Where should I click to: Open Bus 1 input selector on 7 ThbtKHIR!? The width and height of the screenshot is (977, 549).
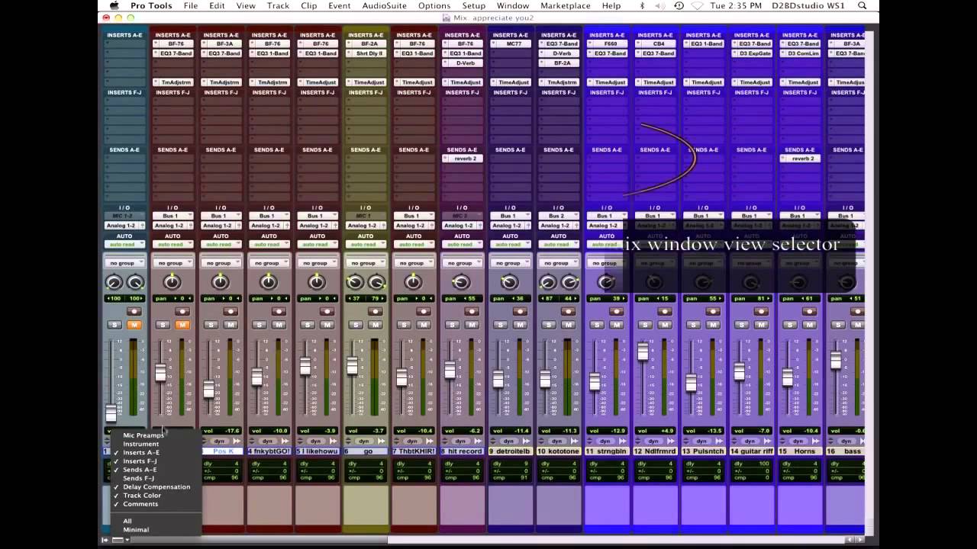pos(413,216)
